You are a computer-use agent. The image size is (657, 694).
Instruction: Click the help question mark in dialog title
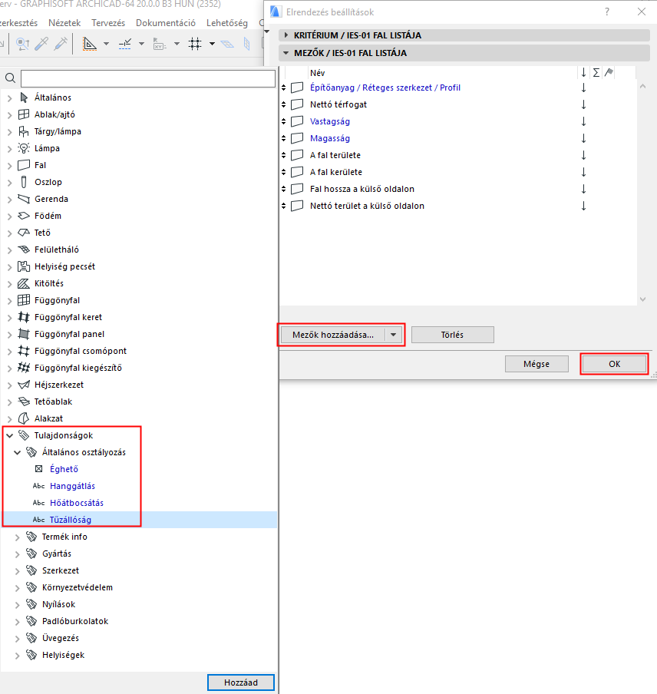coord(607,12)
